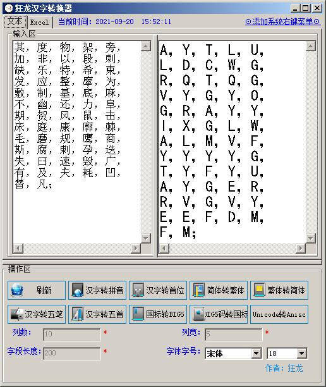Click the 字段长度 input field
326x387 pixels.
[x=72, y=353]
